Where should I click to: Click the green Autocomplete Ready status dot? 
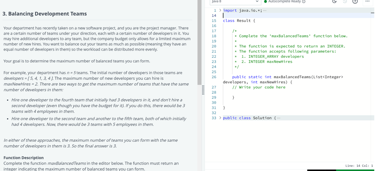click(x=266, y=2)
